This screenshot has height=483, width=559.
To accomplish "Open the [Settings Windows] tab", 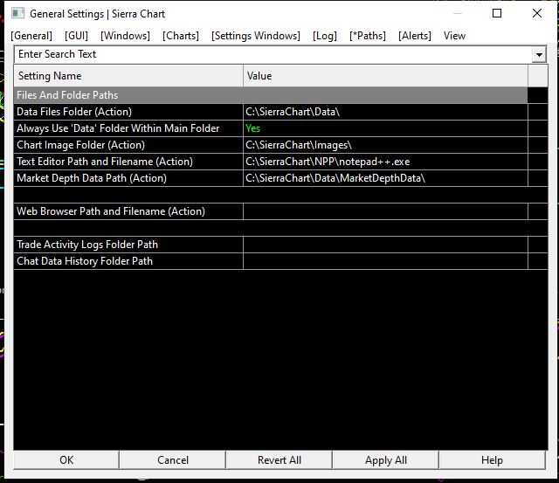I will [x=256, y=36].
